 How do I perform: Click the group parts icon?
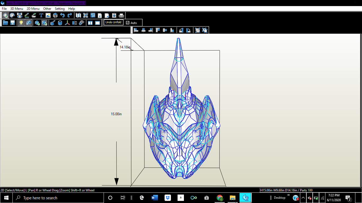coord(197,30)
